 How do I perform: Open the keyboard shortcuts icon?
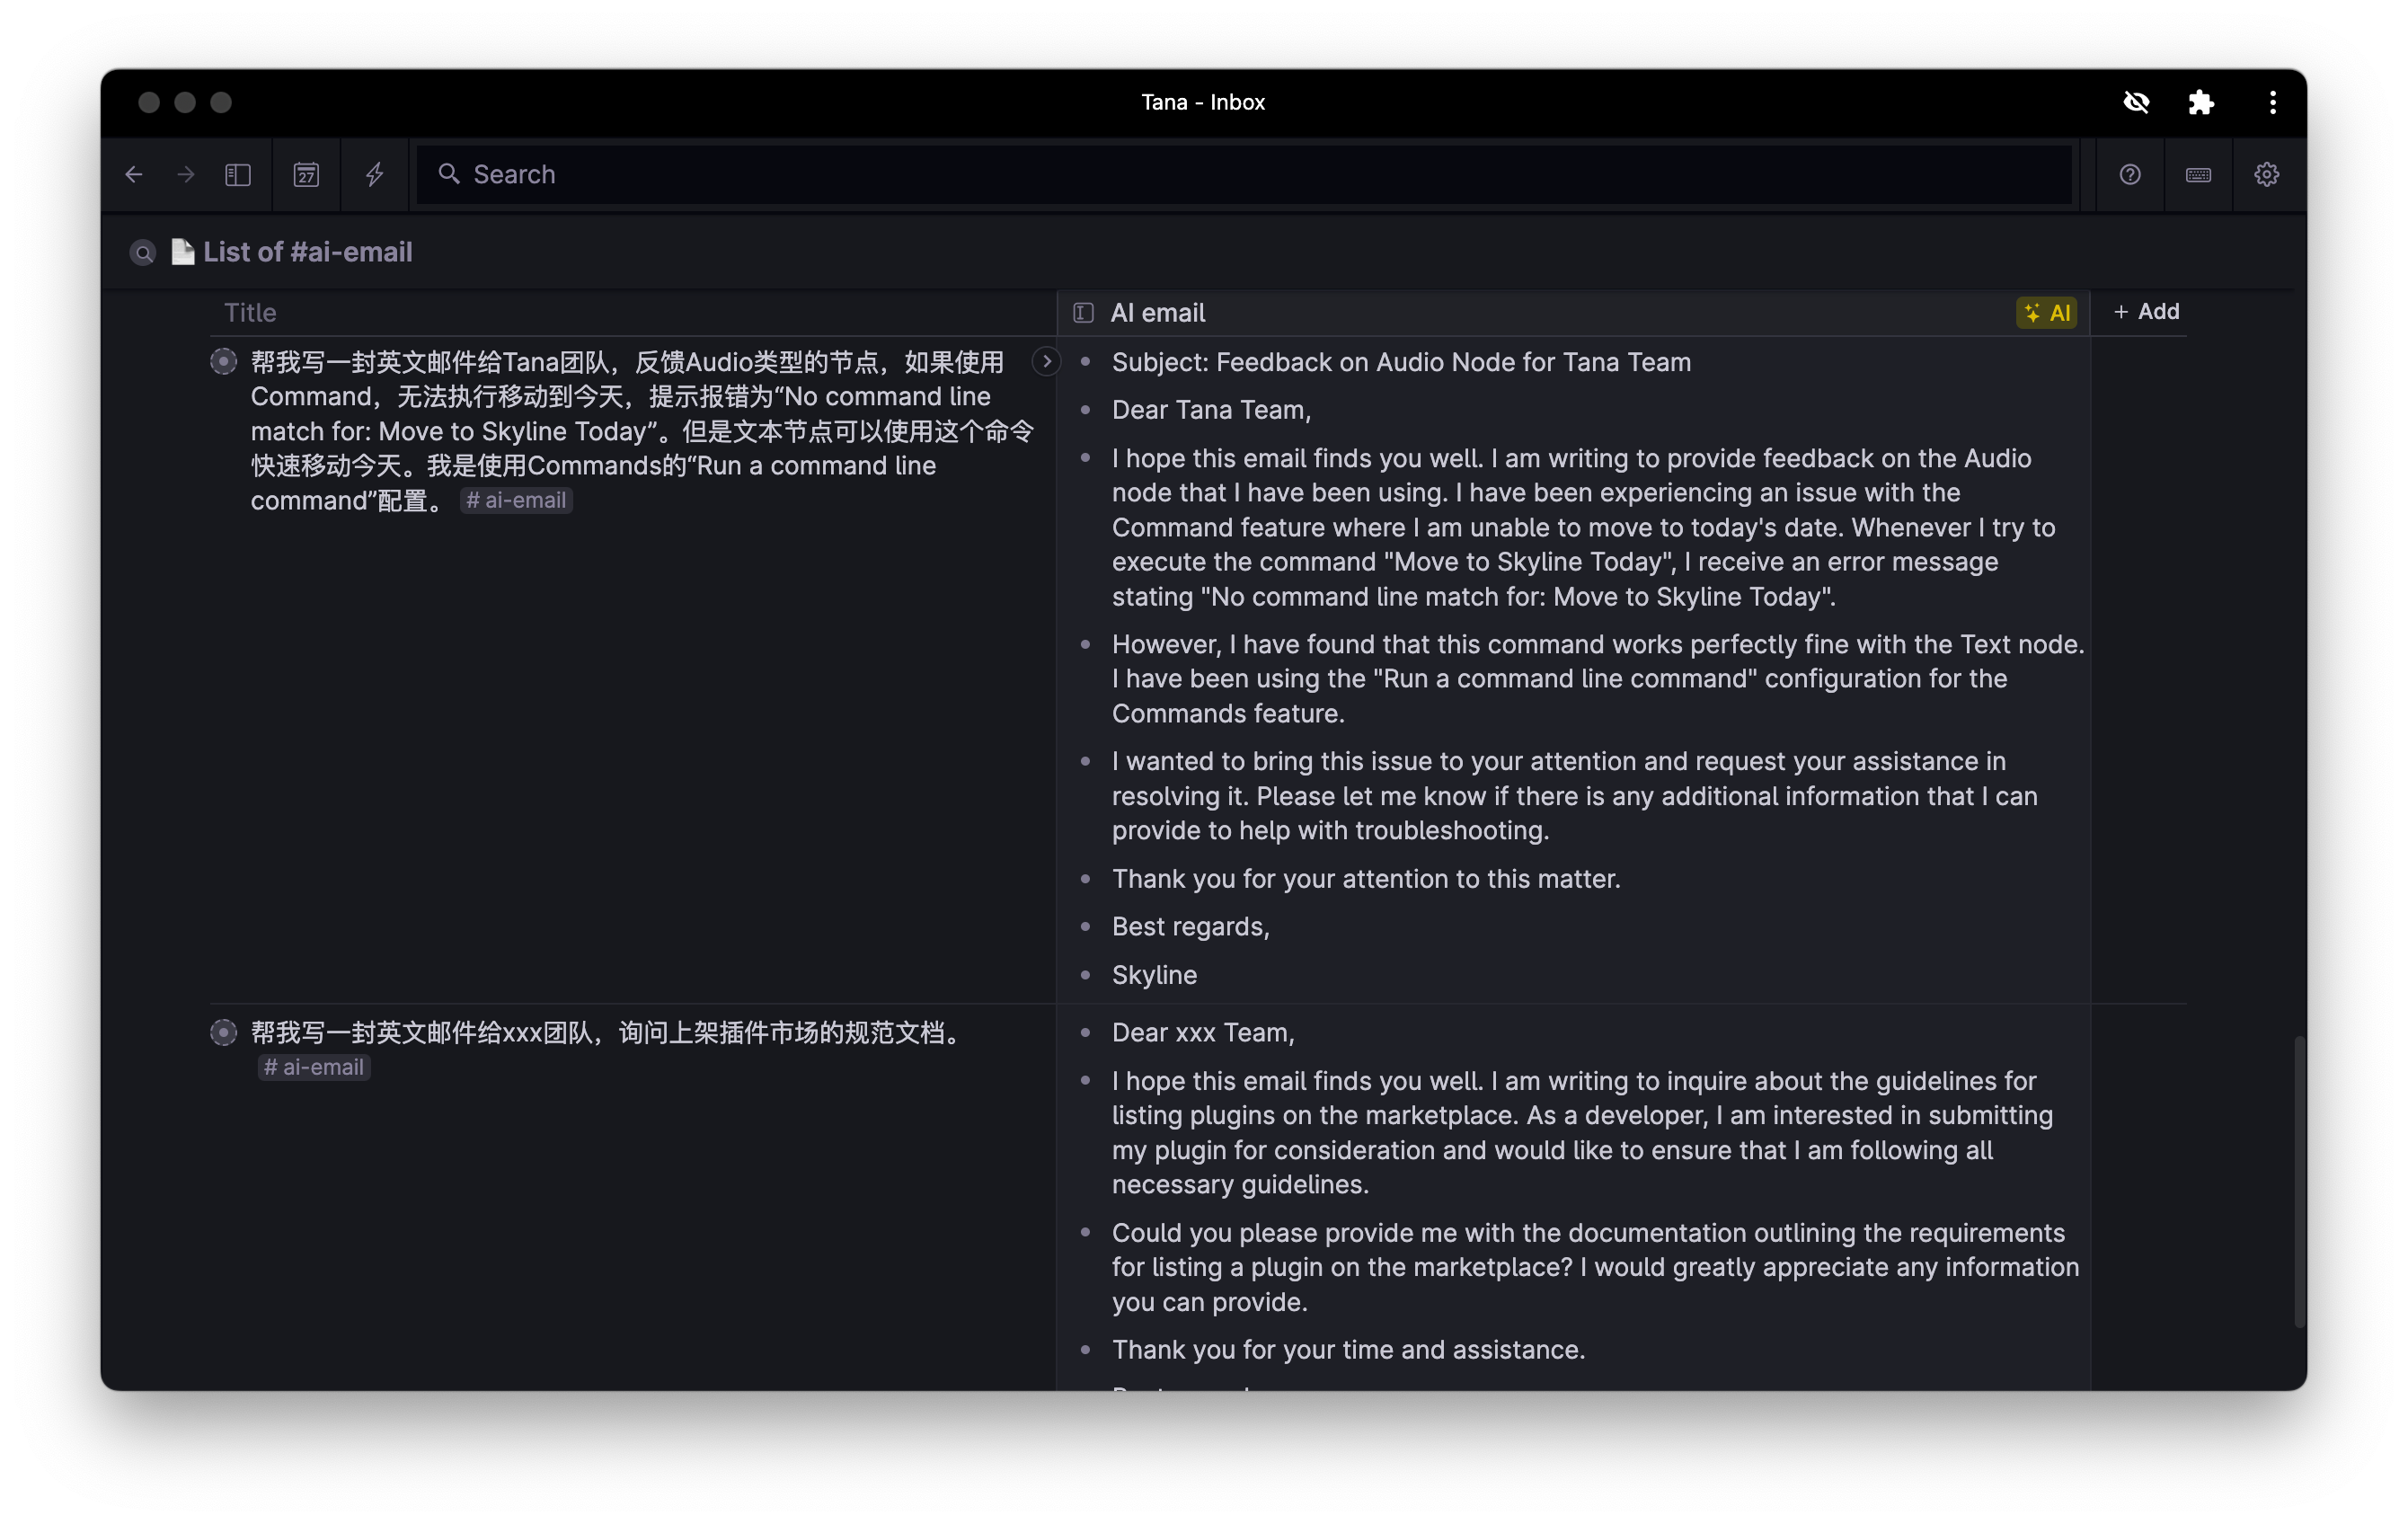[x=2198, y=174]
